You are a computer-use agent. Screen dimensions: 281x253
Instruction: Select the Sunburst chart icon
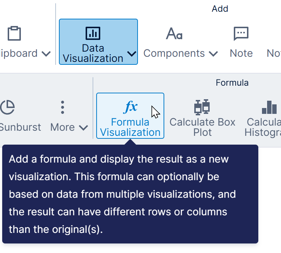(x=7, y=107)
